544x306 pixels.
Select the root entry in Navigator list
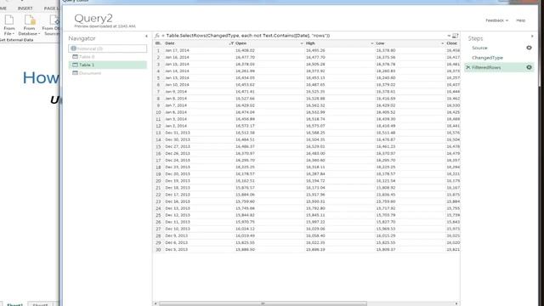click(x=108, y=48)
